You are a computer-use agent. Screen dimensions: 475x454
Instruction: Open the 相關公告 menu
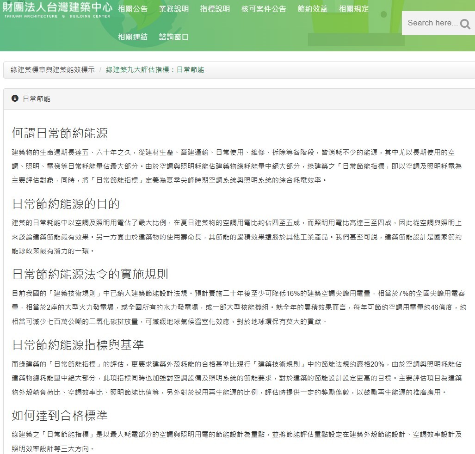pos(133,9)
